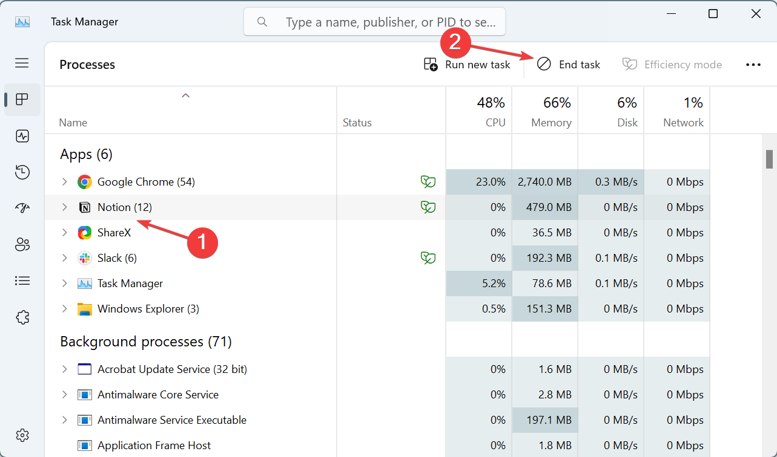This screenshot has height=457, width=777.
Task: Click Run new task button
Action: click(467, 65)
